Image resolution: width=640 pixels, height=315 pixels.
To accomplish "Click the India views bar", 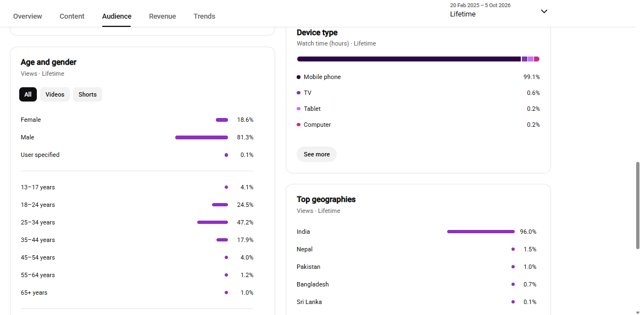I will pos(481,232).
